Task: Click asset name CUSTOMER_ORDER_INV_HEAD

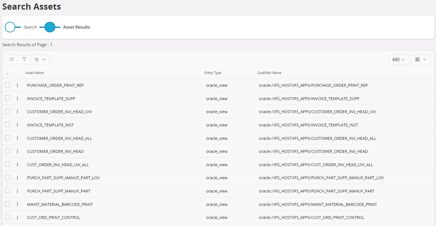Action: 55,151
